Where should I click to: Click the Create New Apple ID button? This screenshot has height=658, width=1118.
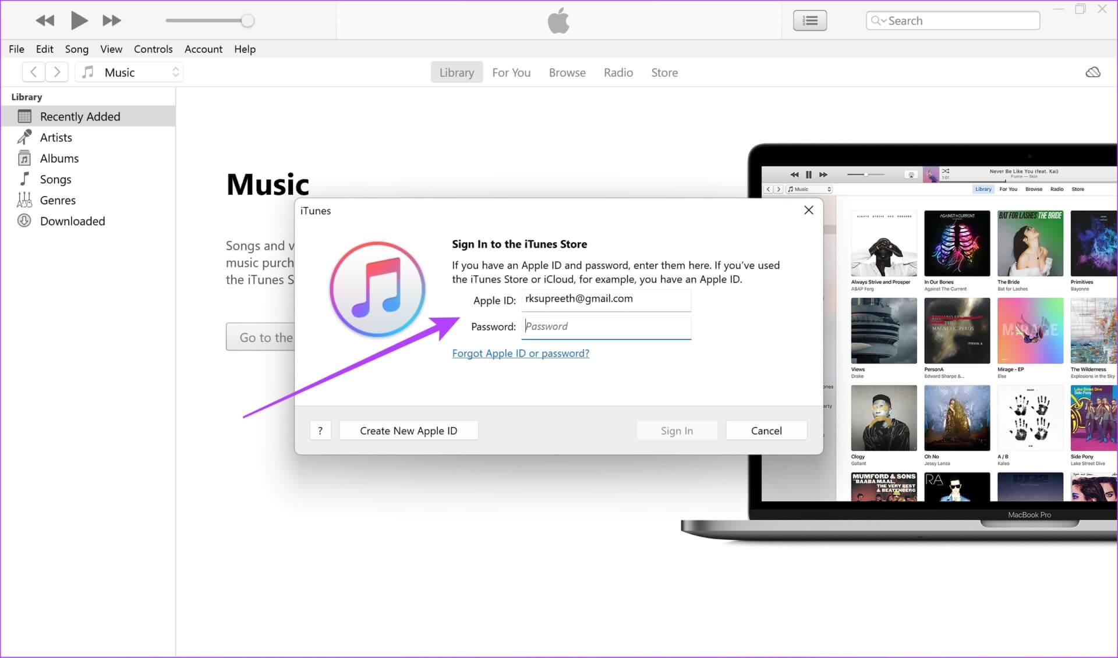tap(409, 430)
